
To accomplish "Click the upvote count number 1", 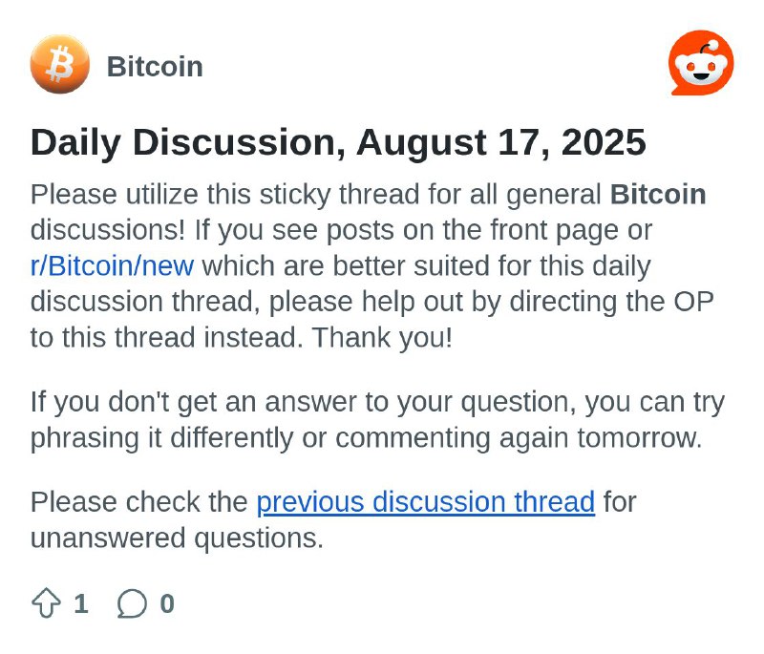I will pyautogui.click(x=81, y=603).
